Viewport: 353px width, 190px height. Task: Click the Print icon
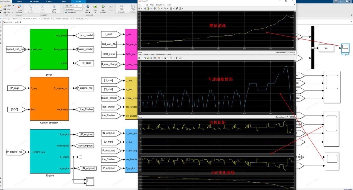tap(5, 12)
